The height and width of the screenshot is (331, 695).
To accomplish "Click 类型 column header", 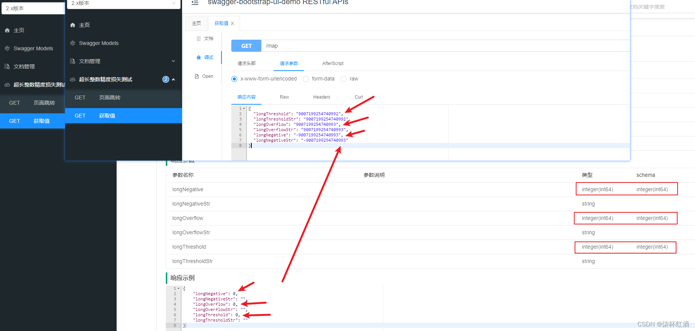I will (x=587, y=175).
